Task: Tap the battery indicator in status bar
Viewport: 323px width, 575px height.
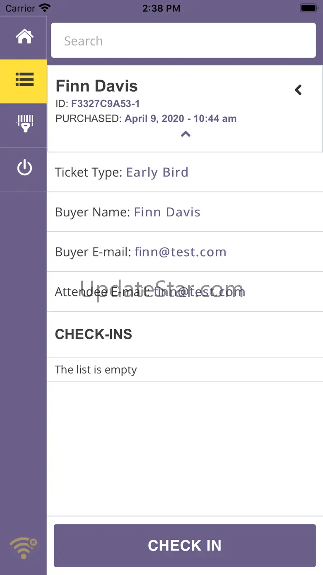Action: point(308,8)
